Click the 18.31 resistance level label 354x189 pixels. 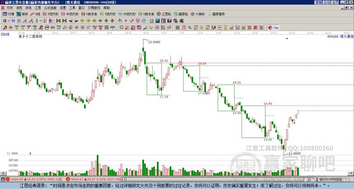(236, 83)
